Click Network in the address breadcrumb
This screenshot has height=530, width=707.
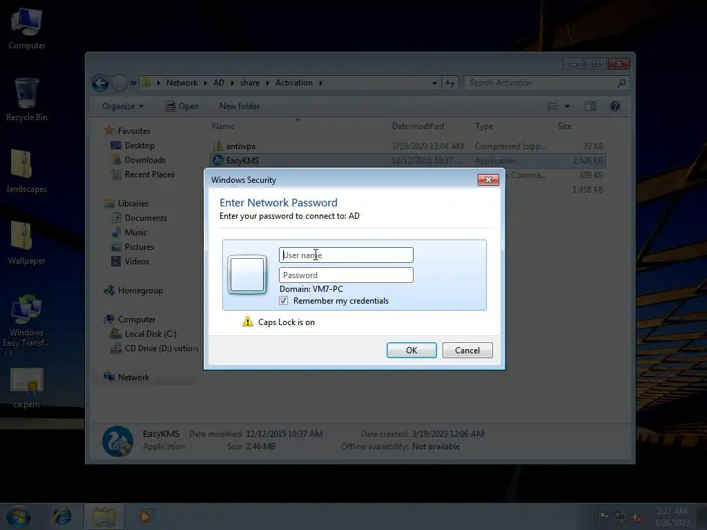point(182,83)
